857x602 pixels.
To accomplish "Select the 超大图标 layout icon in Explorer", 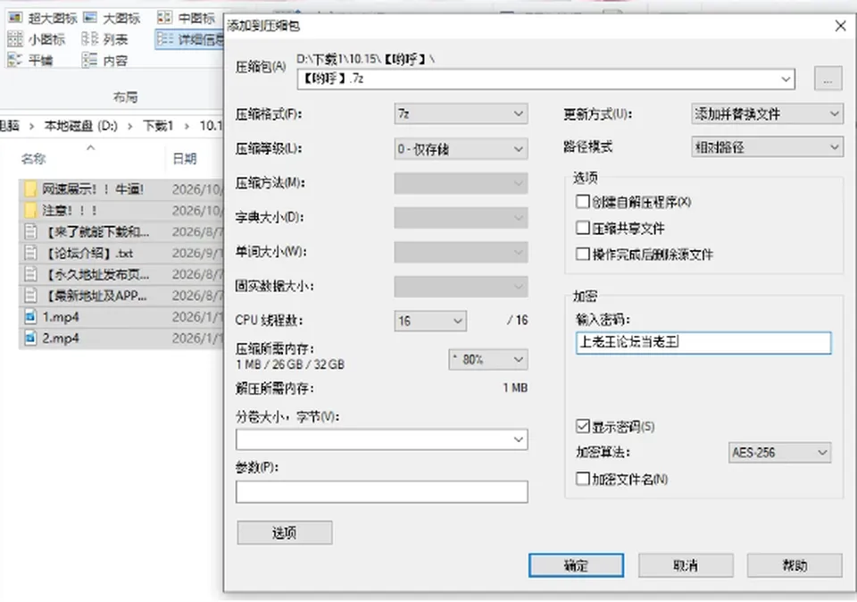I will (15, 18).
